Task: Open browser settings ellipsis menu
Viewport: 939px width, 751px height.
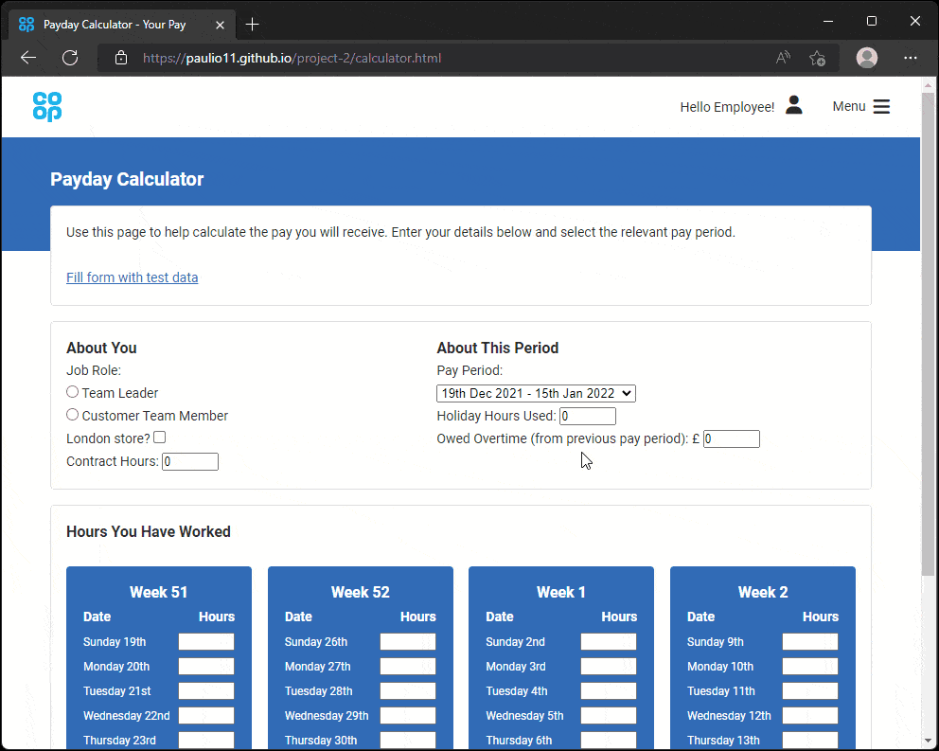Action: click(x=911, y=58)
